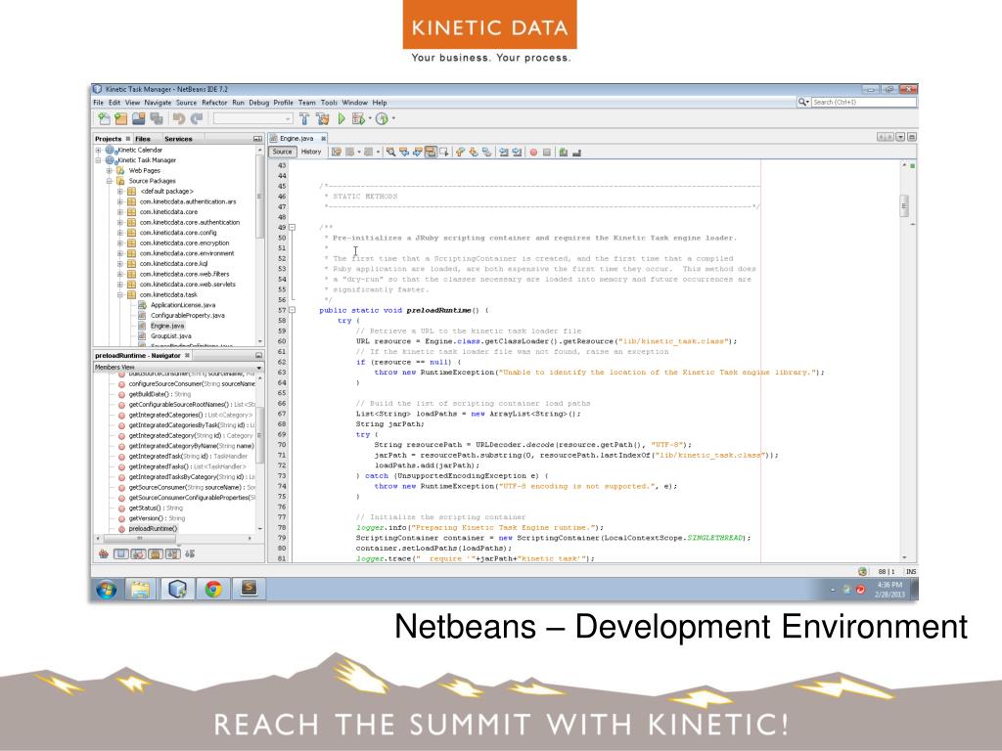1002x751 pixels.
Task: Toggle second Navigator filter button
Action: [x=138, y=553]
